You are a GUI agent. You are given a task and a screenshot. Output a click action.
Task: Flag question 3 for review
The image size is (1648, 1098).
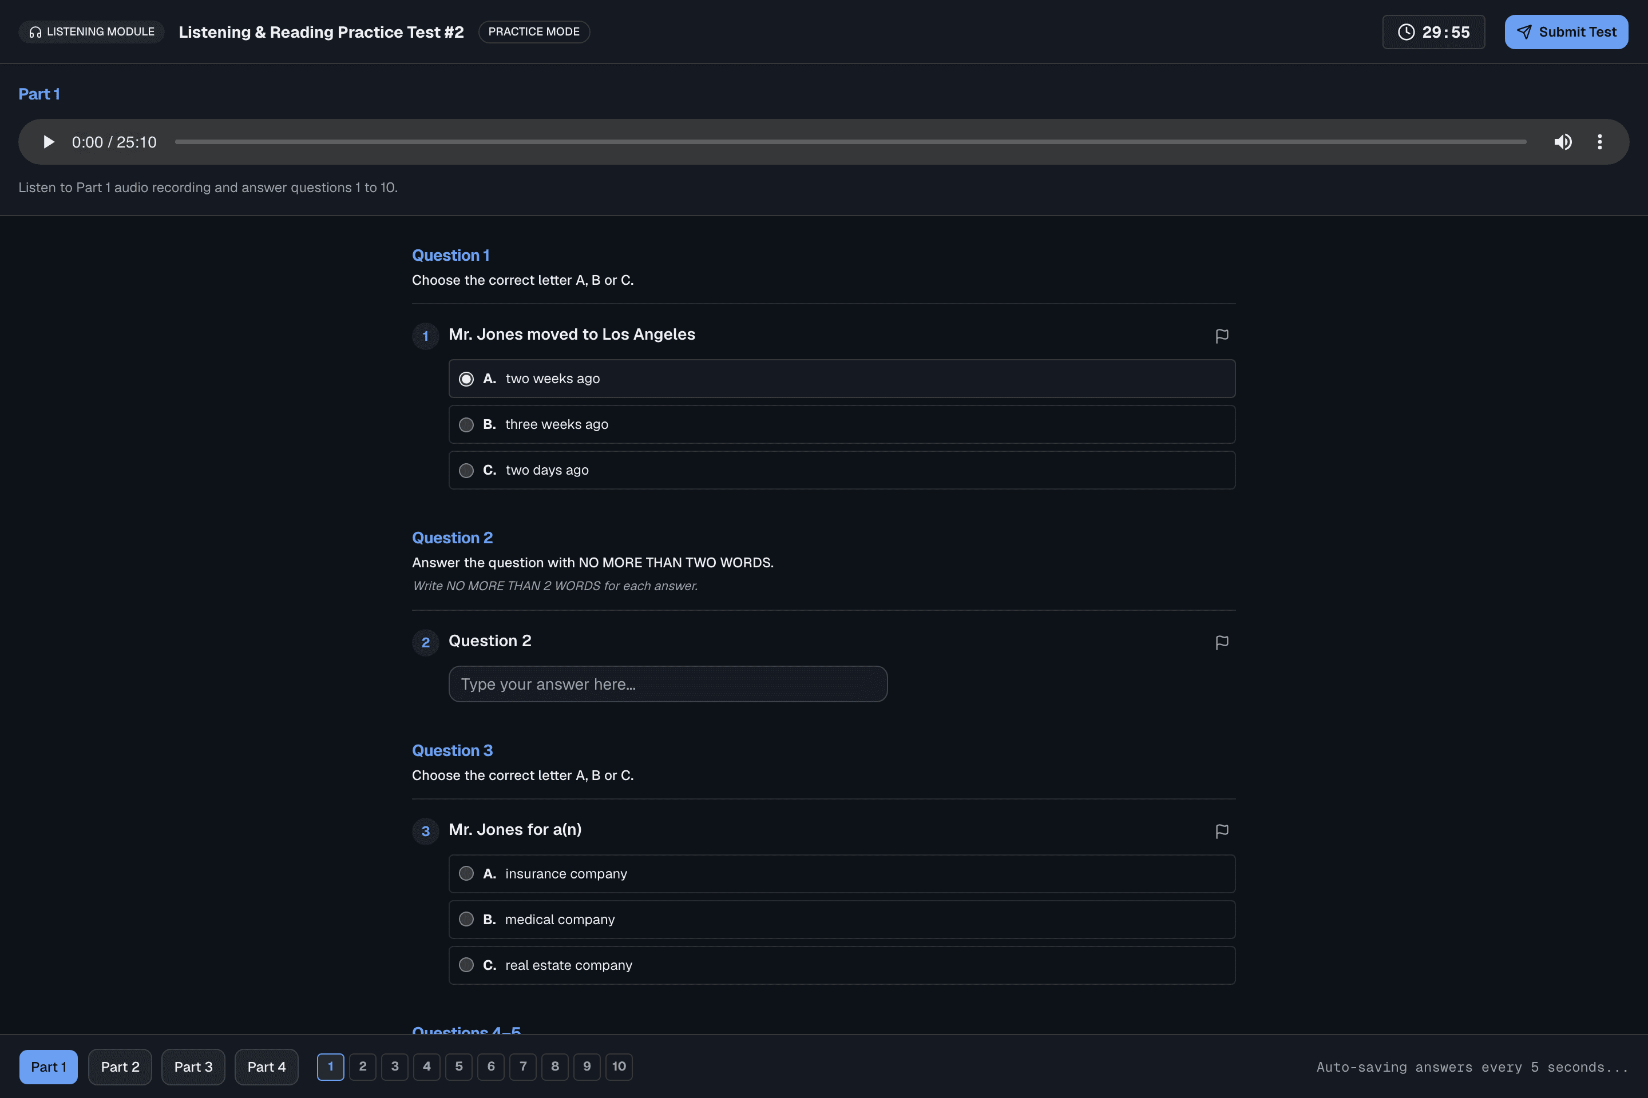(x=1221, y=831)
